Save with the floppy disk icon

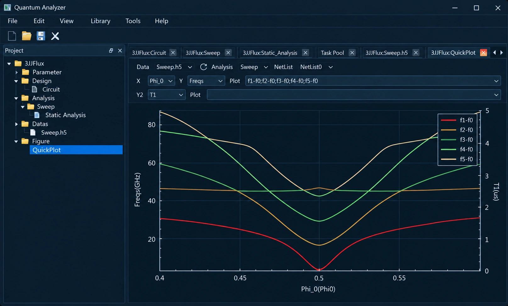pos(41,36)
